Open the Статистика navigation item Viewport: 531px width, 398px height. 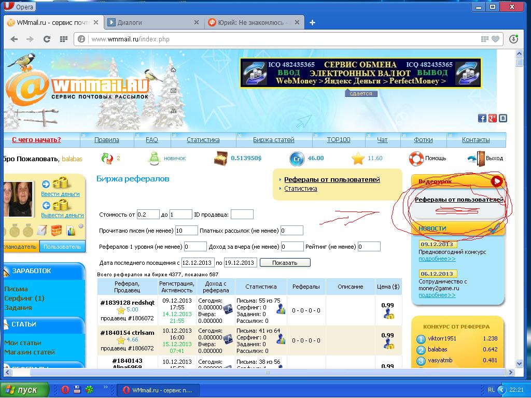tap(203, 140)
